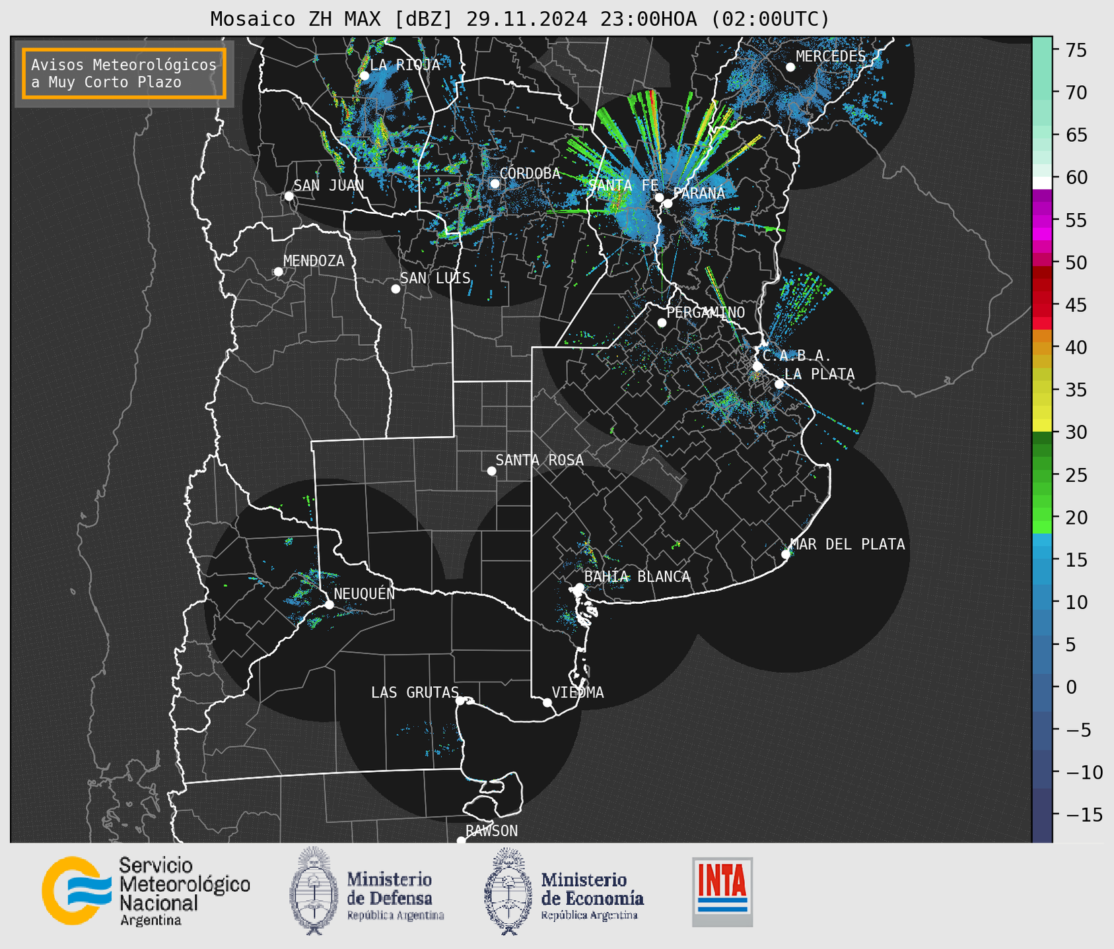Select the La Rioja city marker dot
The image size is (1114, 949).
point(365,76)
